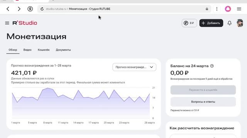Open the three-dot page options menu

[x=217, y=9]
